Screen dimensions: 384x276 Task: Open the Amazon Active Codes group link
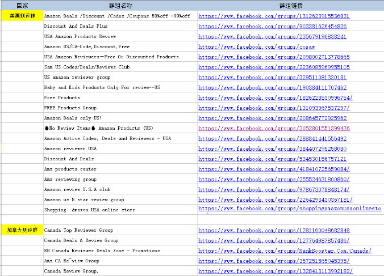tap(272, 138)
